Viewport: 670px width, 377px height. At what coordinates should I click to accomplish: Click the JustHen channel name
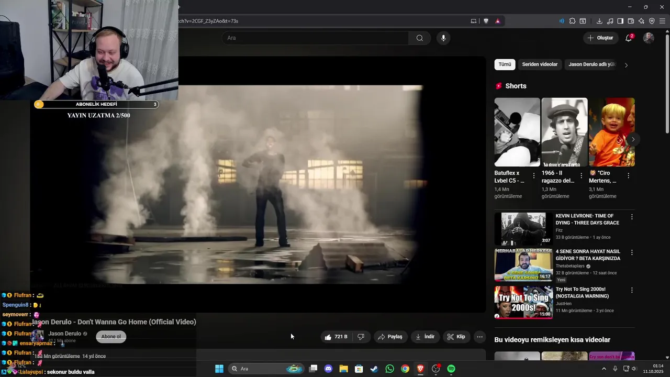coord(564,304)
